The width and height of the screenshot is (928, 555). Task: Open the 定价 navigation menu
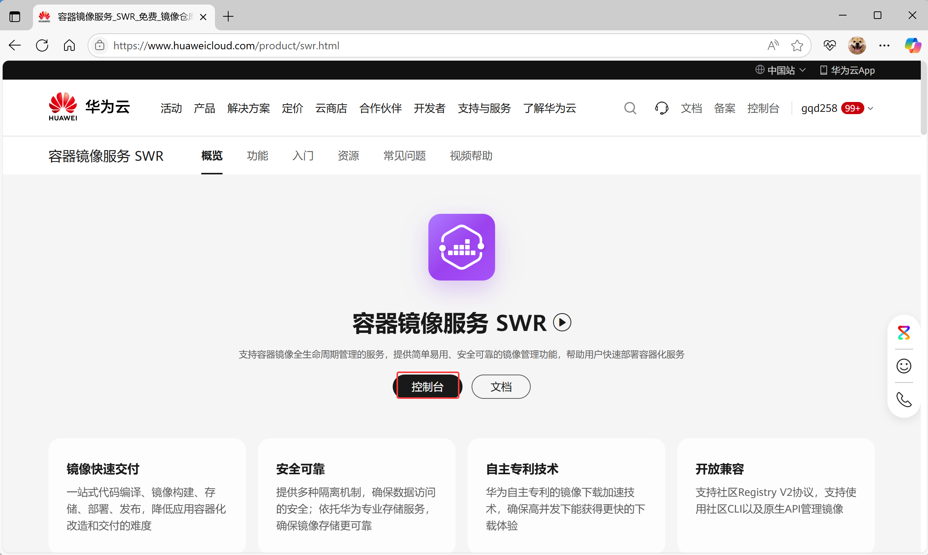[x=293, y=108]
